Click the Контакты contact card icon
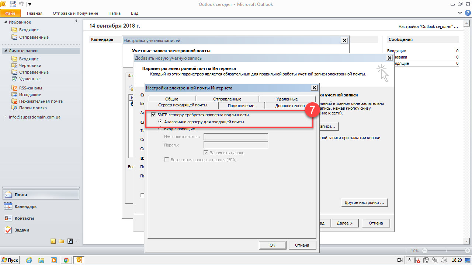This screenshot has width=472, height=265. [x=9, y=218]
